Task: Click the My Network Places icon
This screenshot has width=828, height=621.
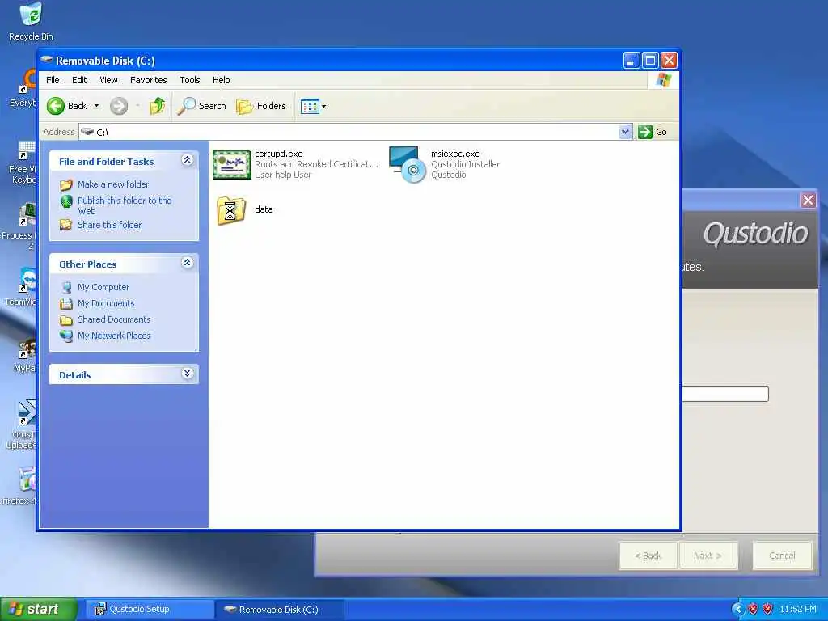Action: coord(66,336)
